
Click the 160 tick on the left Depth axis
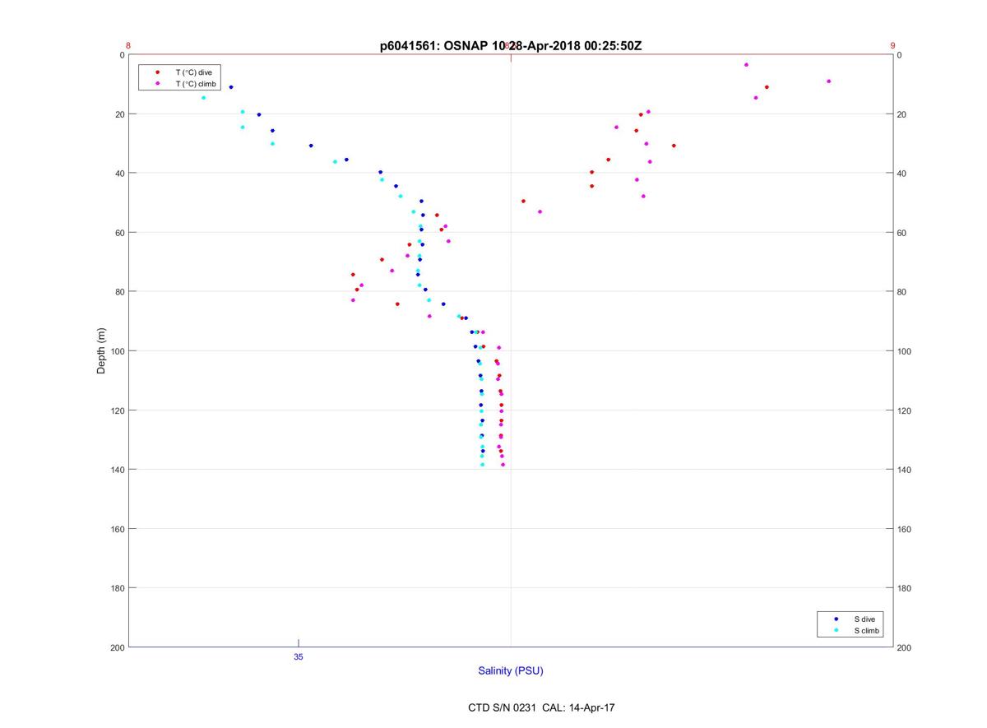[117, 529]
